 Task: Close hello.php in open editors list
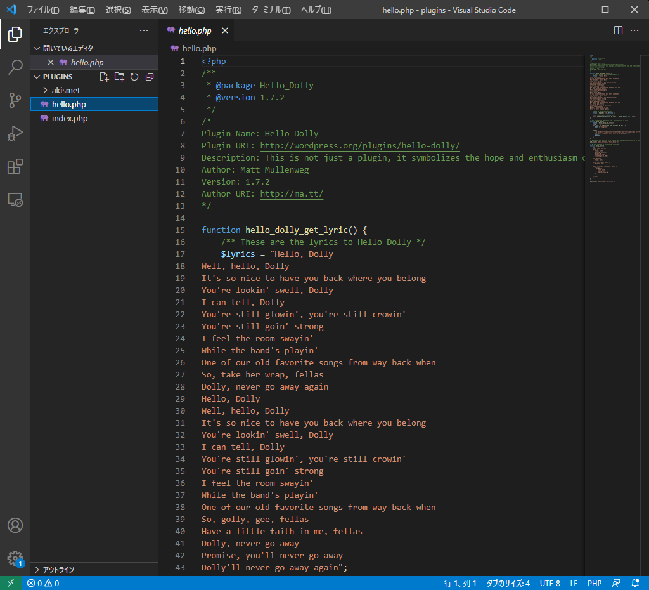coord(51,62)
